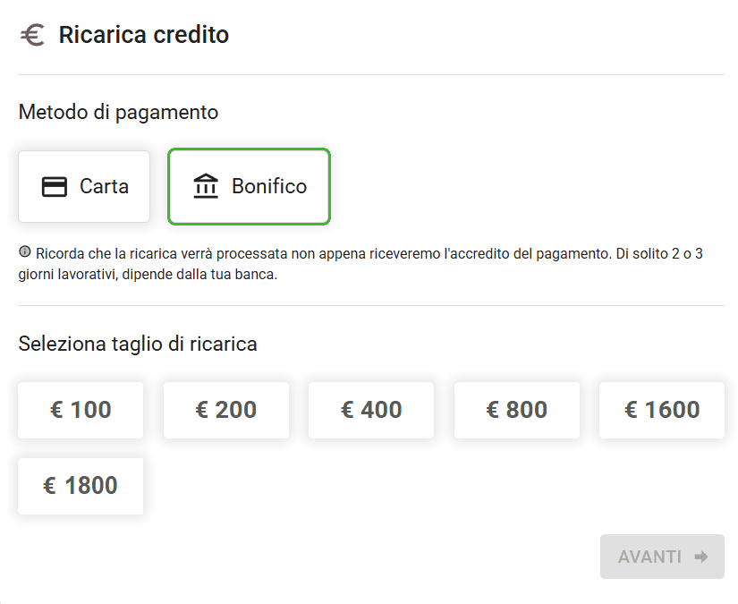
Task: Click the Bonifico text label
Action: pos(269,186)
